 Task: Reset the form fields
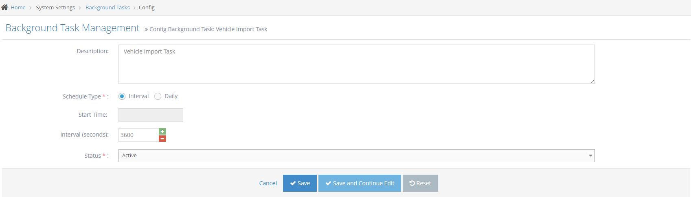420,183
